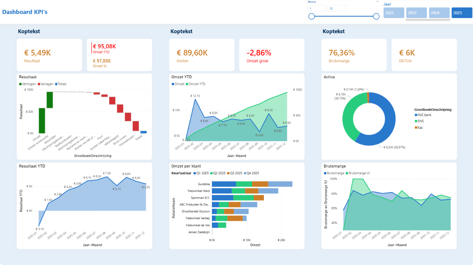Click the Jaar slicer horizontal scrollbar
This screenshot has width=473, height=265.
pyautogui.click(x=428, y=20)
